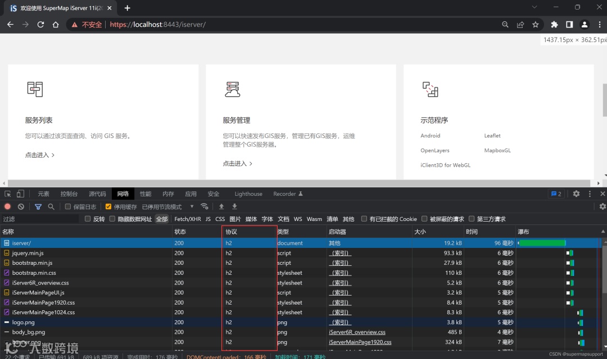Import a HAR file with upload arrow
The image size is (607, 359).
pyautogui.click(x=221, y=206)
